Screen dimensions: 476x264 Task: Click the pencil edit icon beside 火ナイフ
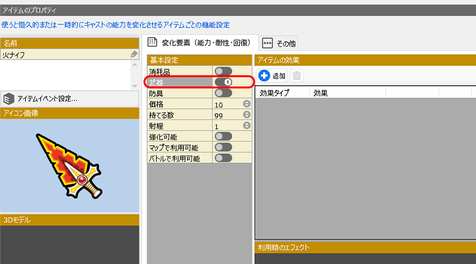coord(134,55)
